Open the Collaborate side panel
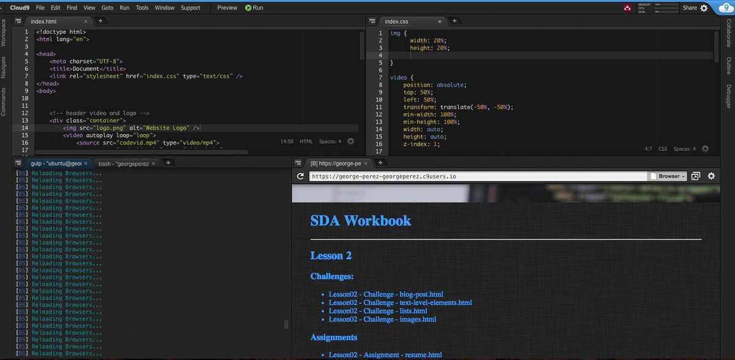The height and width of the screenshot is (360, 735). (729, 34)
